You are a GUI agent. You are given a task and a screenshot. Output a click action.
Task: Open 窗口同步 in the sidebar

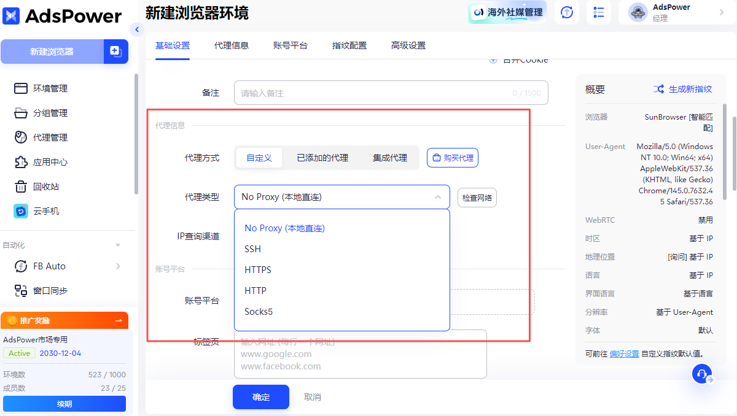coord(50,291)
